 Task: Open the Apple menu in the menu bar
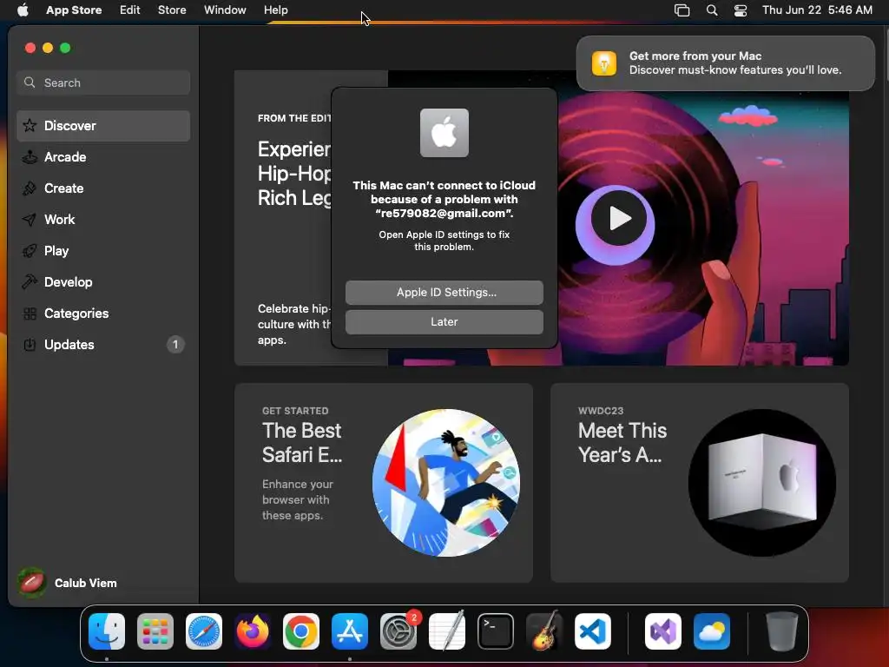coord(23,10)
